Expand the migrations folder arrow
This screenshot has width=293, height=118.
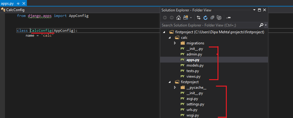pos(175,43)
